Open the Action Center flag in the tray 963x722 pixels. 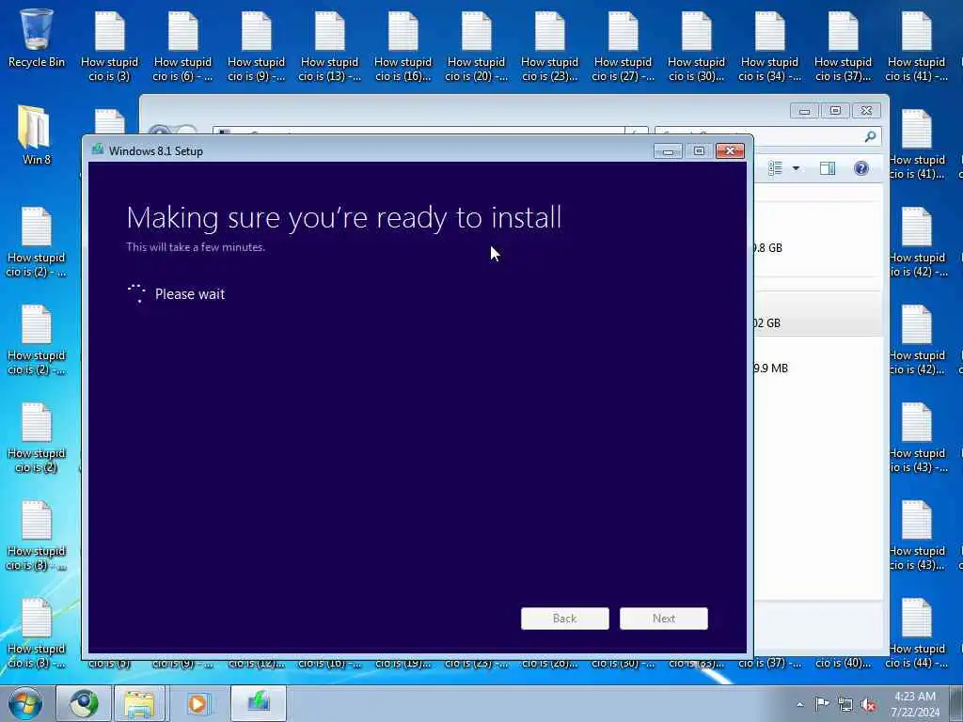(x=822, y=704)
